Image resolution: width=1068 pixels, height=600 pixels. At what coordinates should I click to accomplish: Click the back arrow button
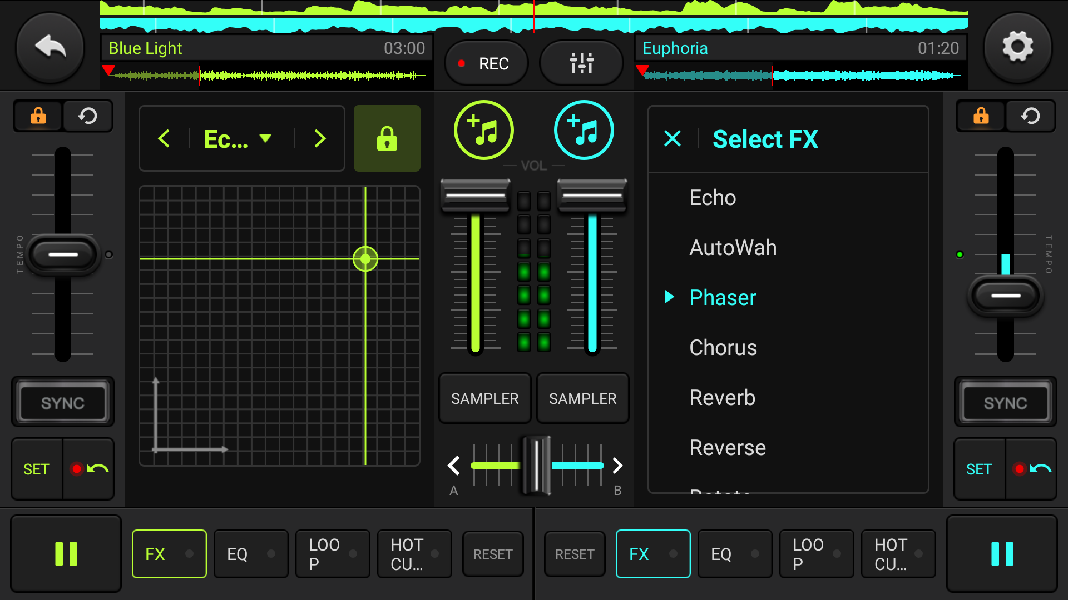pos(50,47)
